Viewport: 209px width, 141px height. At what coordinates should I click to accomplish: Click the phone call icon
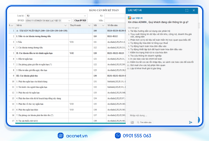coord(118,136)
